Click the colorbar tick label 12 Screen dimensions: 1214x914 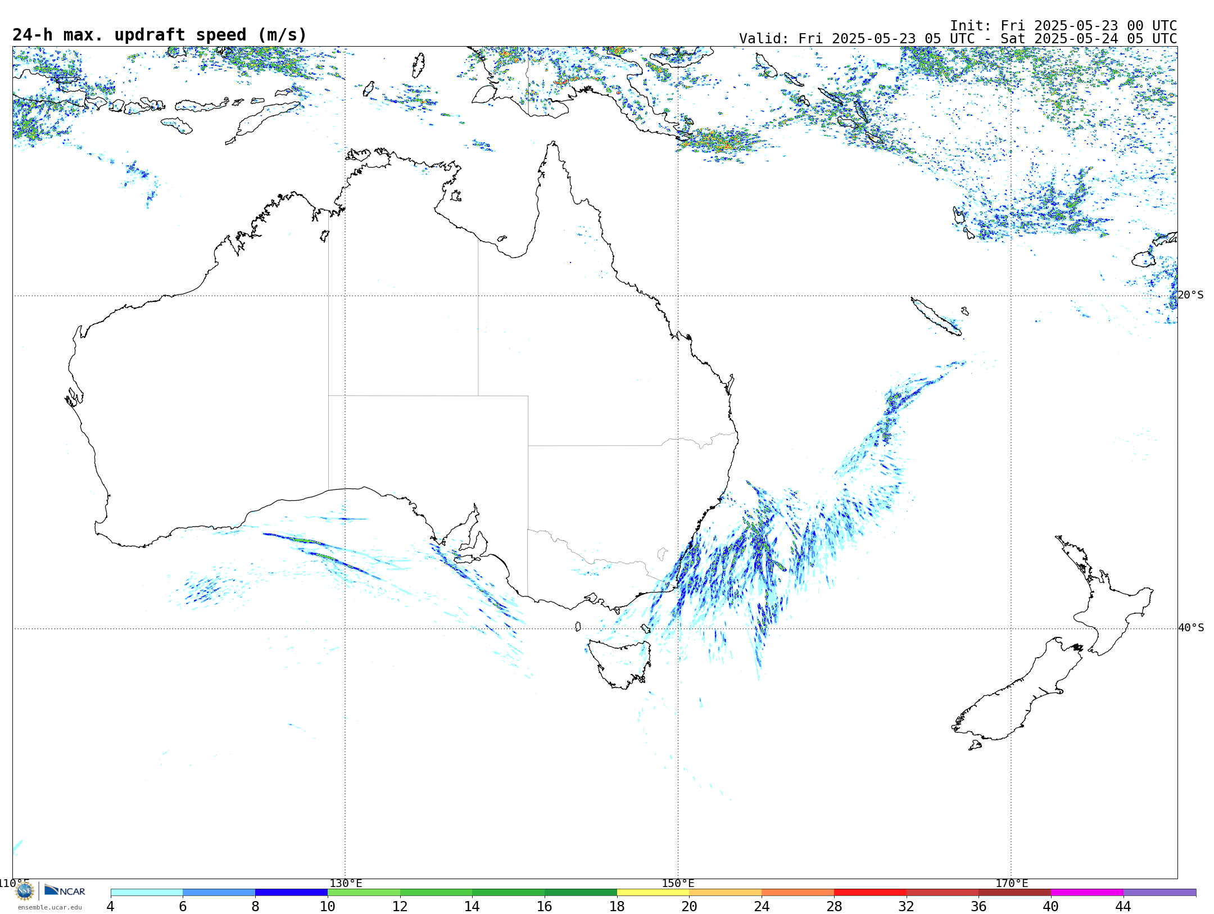(400, 907)
